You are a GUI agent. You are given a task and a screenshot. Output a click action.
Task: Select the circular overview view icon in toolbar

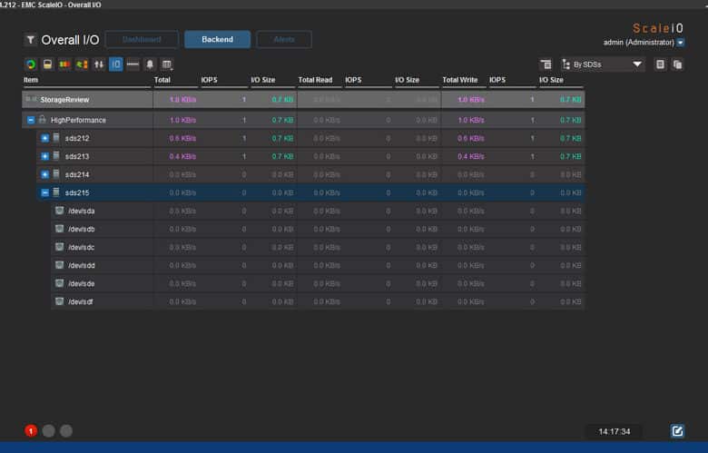pos(31,64)
